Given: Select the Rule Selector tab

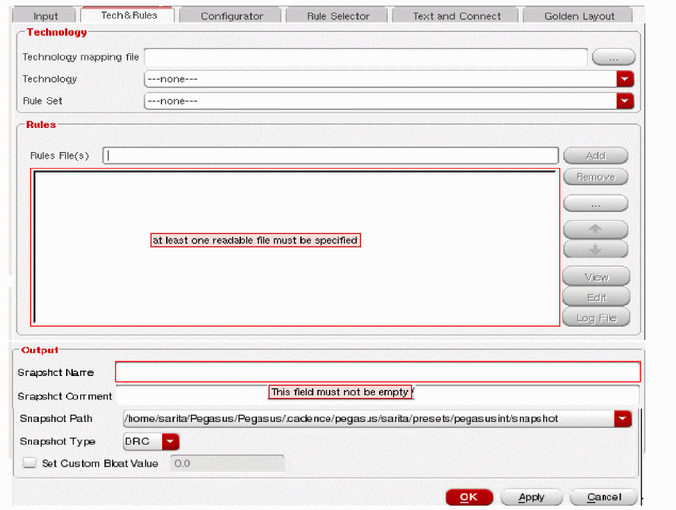Looking at the screenshot, I should point(338,16).
